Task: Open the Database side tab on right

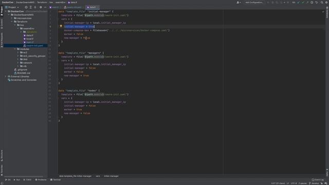Action: click(327, 12)
